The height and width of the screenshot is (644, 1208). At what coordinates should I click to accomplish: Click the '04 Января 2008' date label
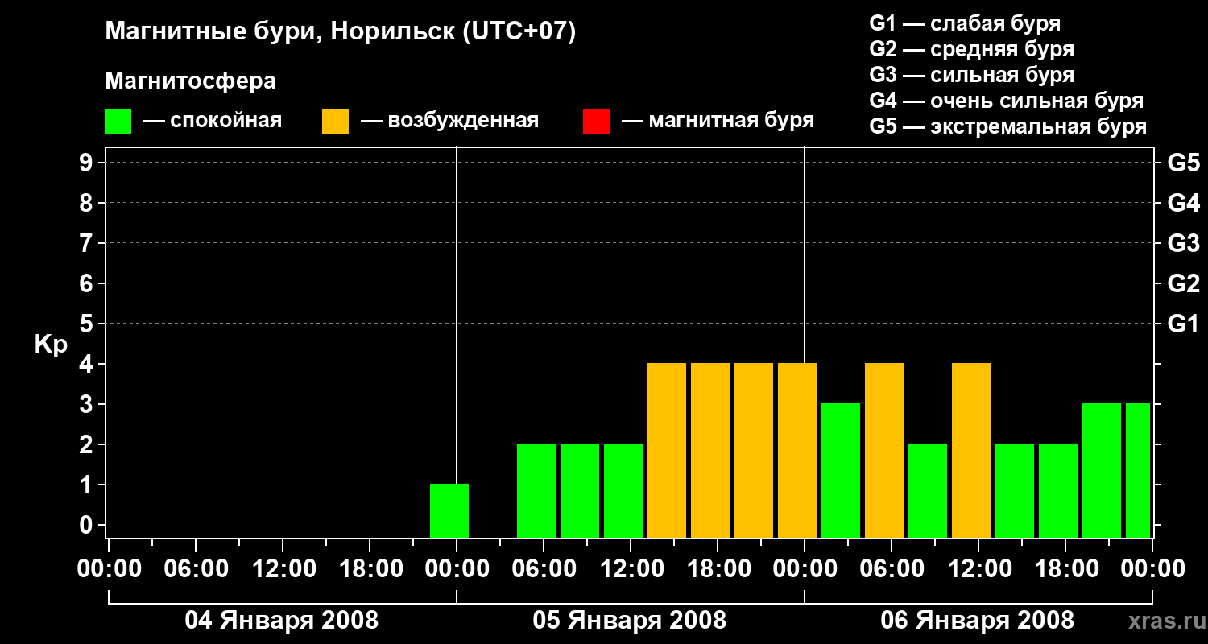pos(281,621)
